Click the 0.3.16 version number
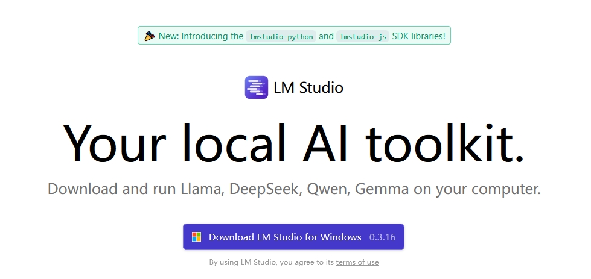Viewport: 591px width, 279px height. (x=382, y=237)
